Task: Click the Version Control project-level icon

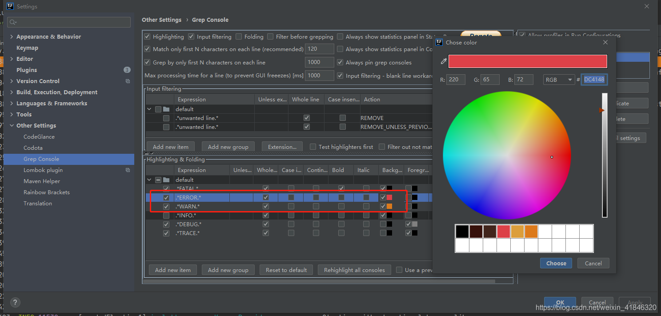Action: coord(128,81)
